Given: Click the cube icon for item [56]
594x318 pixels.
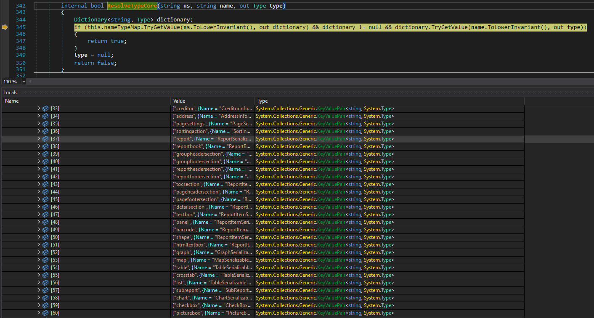Looking at the screenshot, I should [45, 283].
